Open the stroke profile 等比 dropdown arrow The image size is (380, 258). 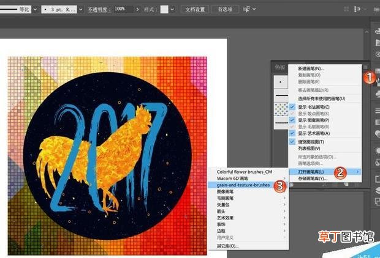[x=35, y=9]
